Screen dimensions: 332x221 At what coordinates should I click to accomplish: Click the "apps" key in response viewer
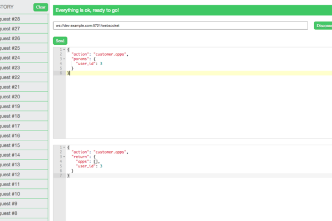coord(82,161)
